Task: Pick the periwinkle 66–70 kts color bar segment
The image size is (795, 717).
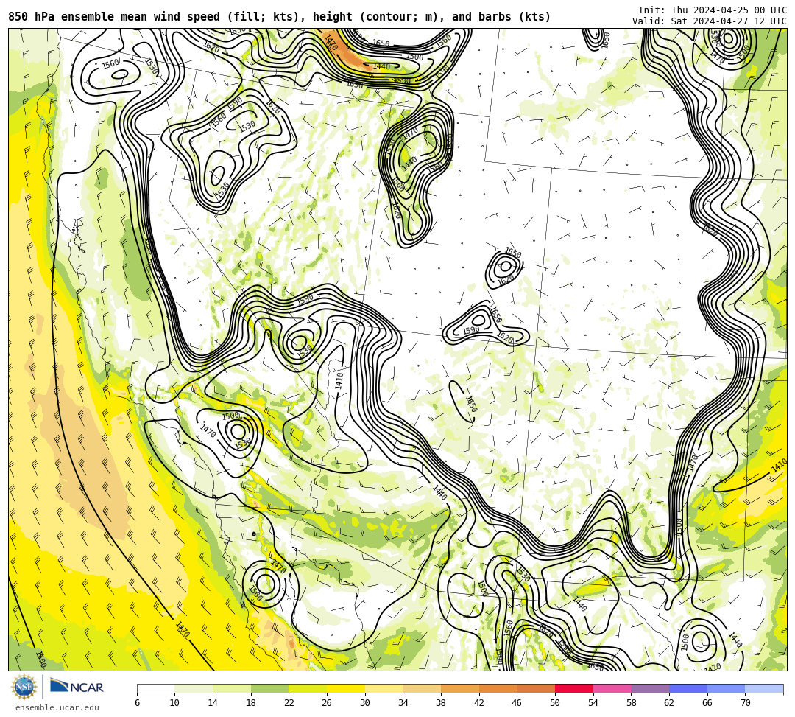Action: (726, 688)
